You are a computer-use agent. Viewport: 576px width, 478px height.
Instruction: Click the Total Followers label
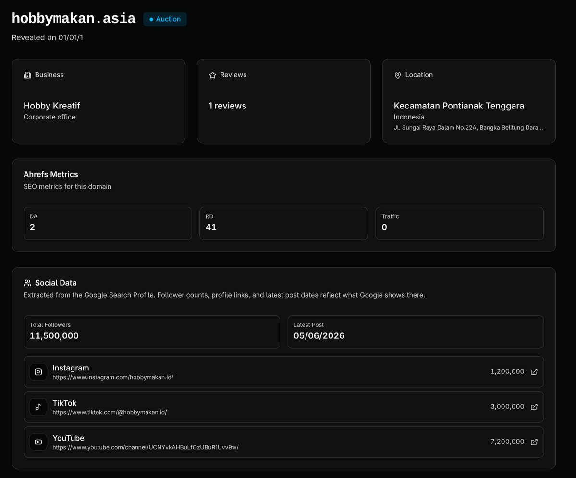(50, 325)
